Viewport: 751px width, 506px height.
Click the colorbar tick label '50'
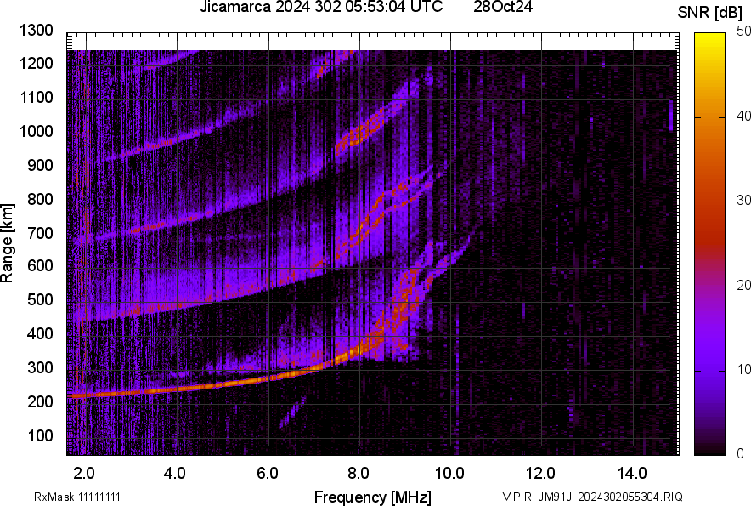[743, 31]
